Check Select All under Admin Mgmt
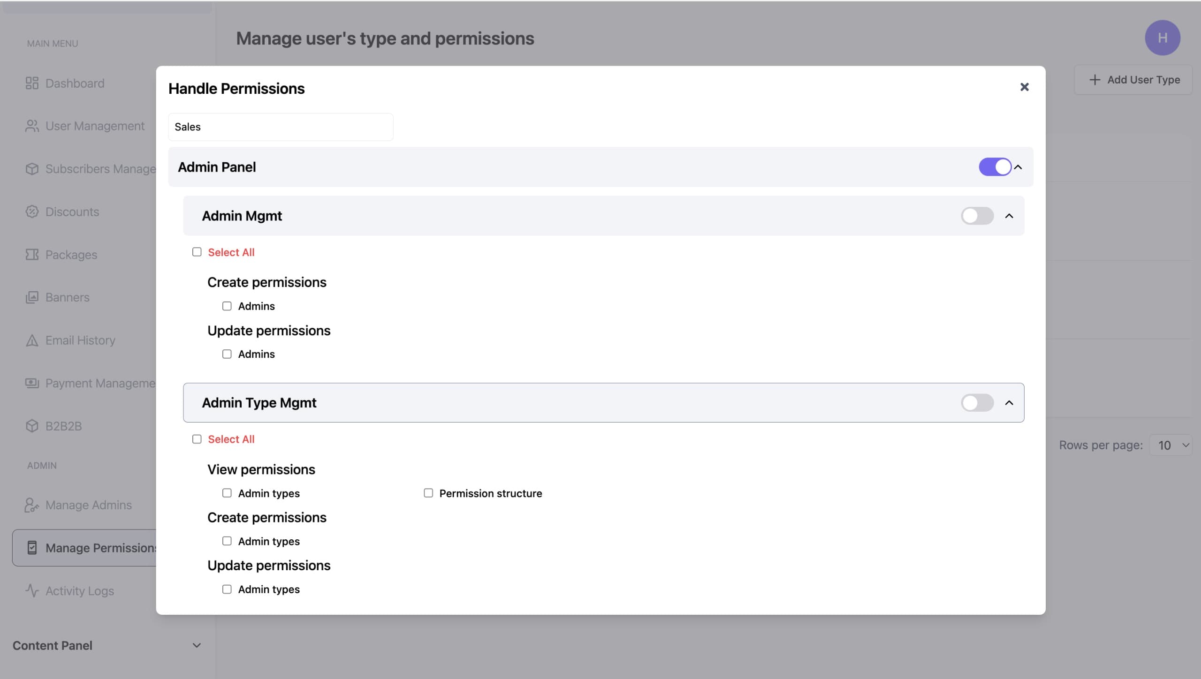The width and height of the screenshot is (1201, 679). [x=197, y=252]
